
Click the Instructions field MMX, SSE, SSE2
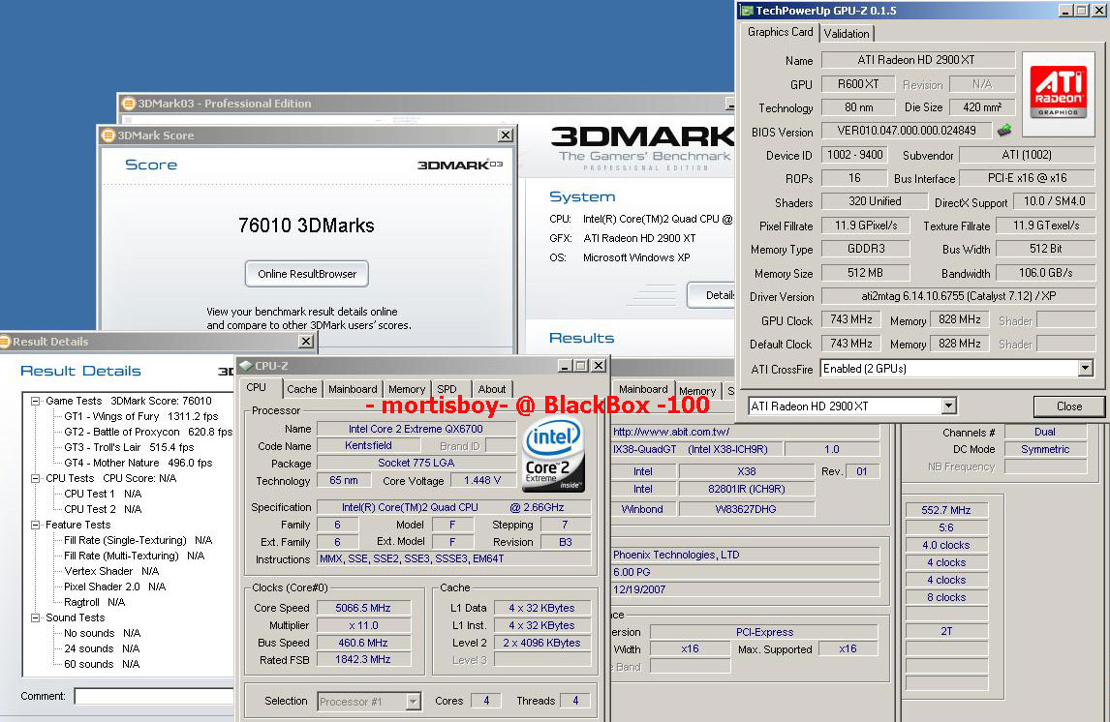453,559
